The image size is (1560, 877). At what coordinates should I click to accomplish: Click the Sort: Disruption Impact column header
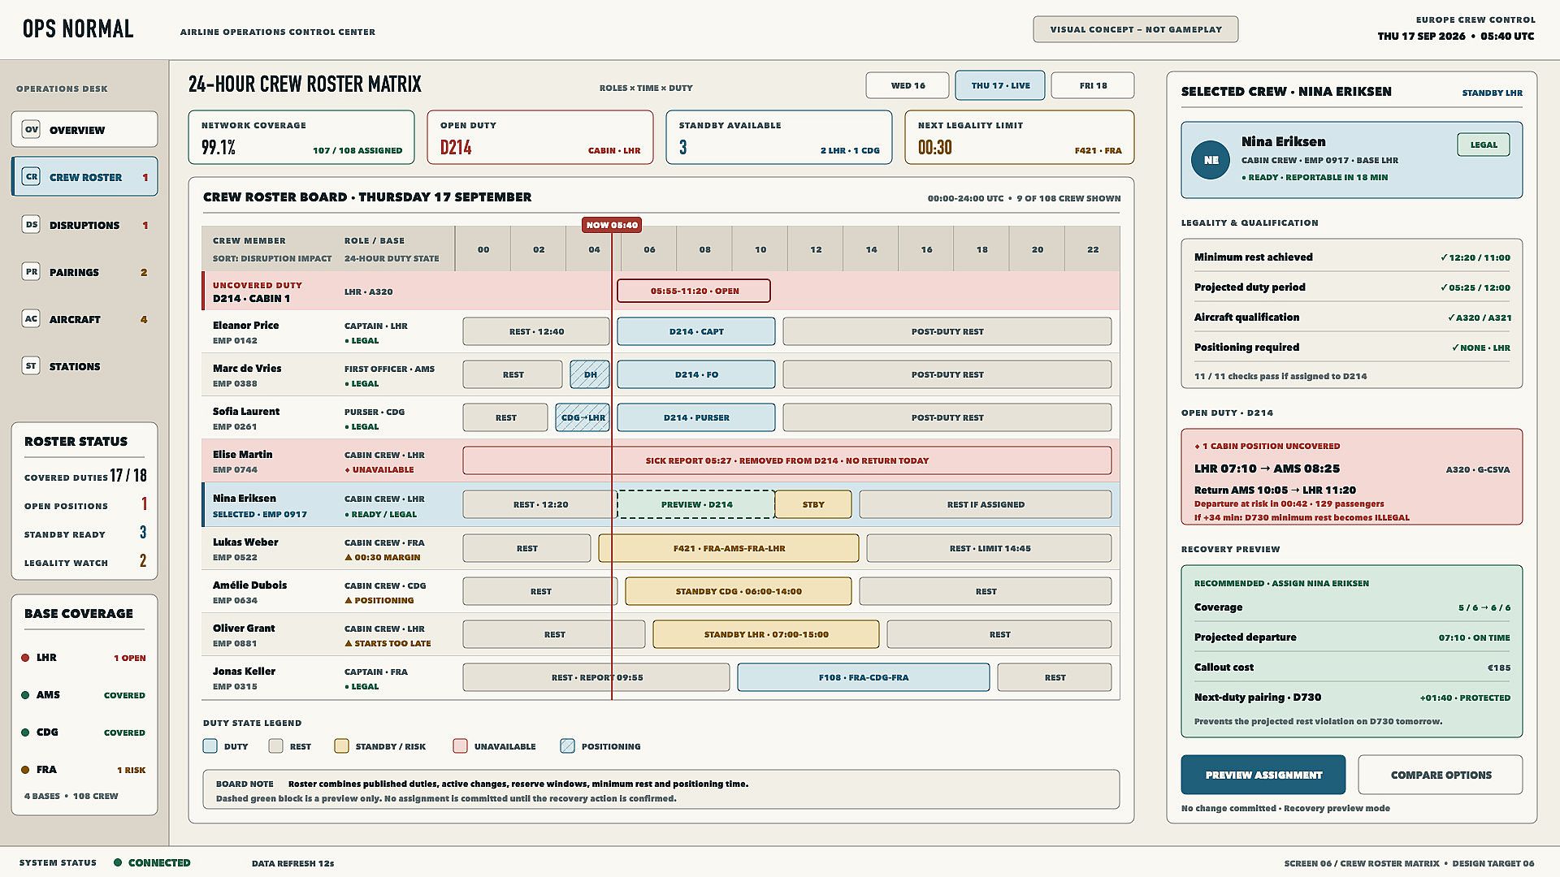[x=272, y=258]
